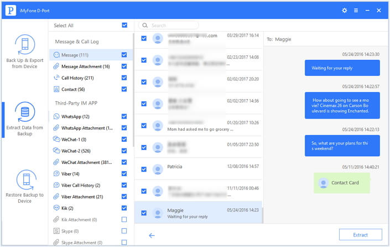Open the hamburger menu in title bar
Screen dimensions: 390x247
coord(356,11)
